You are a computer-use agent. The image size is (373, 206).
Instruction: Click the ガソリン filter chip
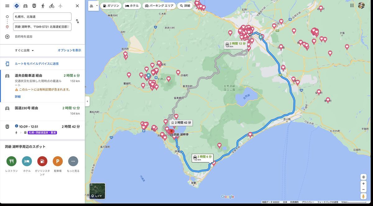click(111, 6)
